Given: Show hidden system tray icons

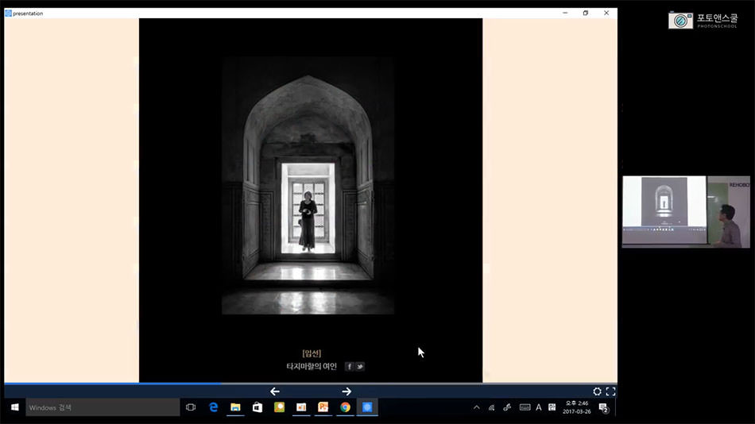Looking at the screenshot, I should pyautogui.click(x=477, y=407).
